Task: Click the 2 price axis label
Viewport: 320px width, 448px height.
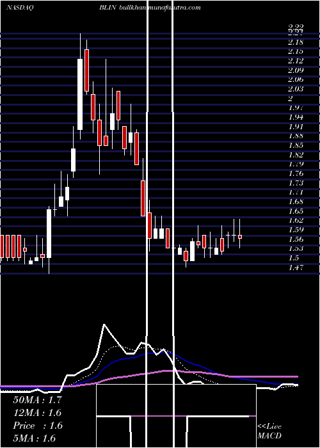Action: 291,99
